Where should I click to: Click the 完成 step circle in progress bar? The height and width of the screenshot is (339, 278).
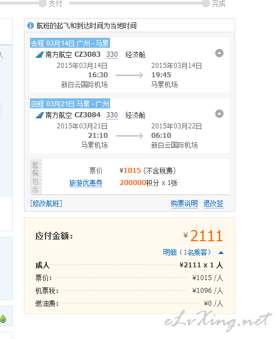(x=206, y=3)
